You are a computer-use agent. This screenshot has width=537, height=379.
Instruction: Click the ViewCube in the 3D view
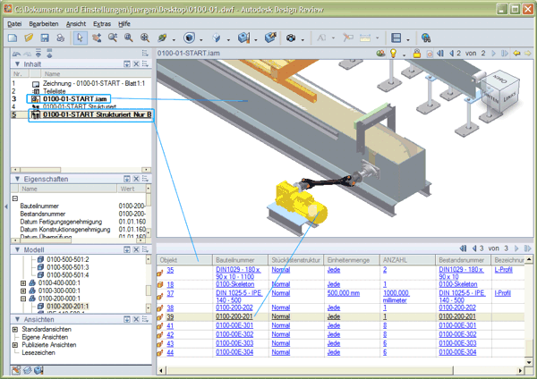click(500, 90)
